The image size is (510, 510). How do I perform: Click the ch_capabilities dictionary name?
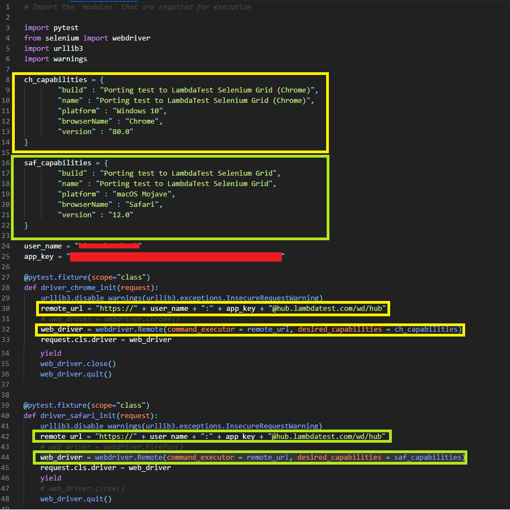click(x=55, y=79)
